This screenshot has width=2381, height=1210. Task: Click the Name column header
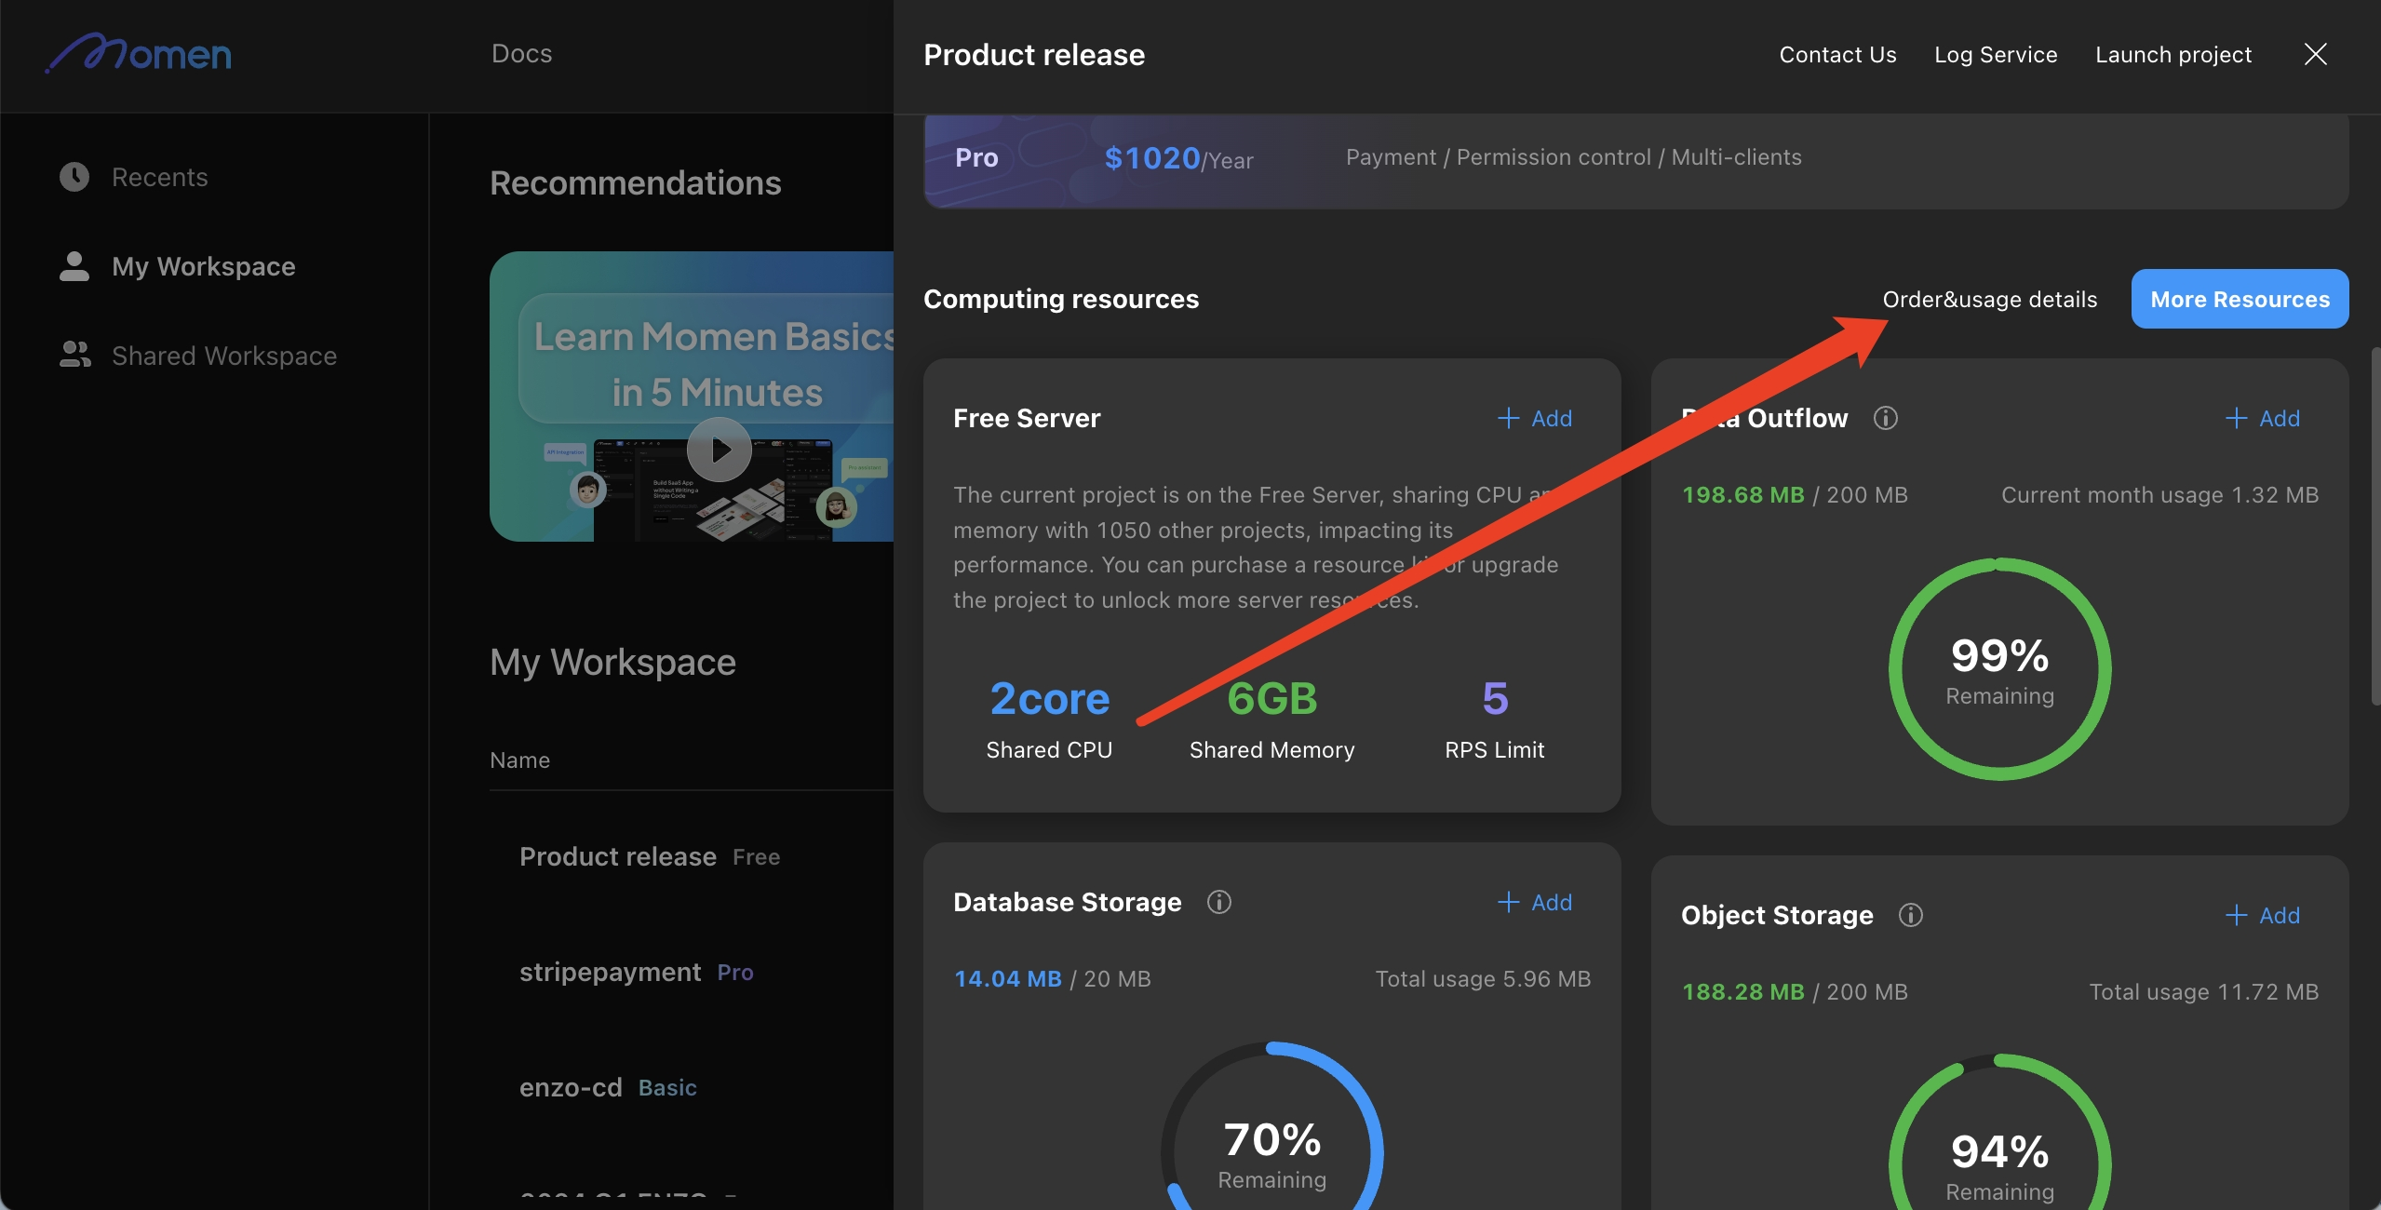[519, 760]
